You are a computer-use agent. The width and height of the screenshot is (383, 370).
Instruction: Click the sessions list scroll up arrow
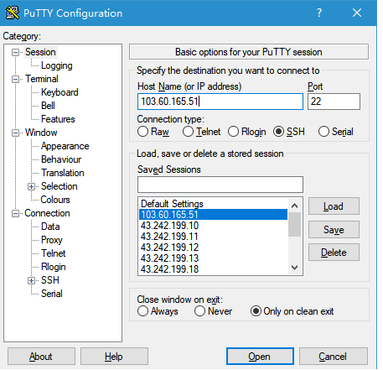(x=294, y=206)
